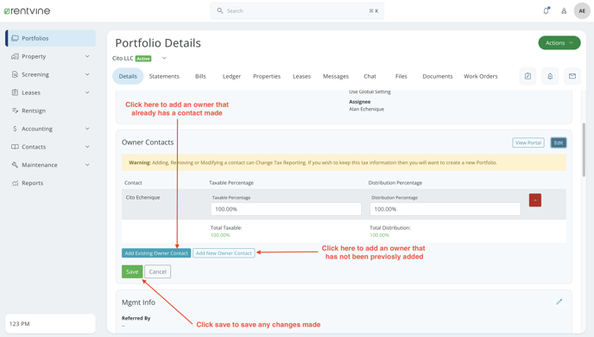Click the Maintenance wrench icon
This screenshot has height=337, width=594.
[x=15, y=165]
